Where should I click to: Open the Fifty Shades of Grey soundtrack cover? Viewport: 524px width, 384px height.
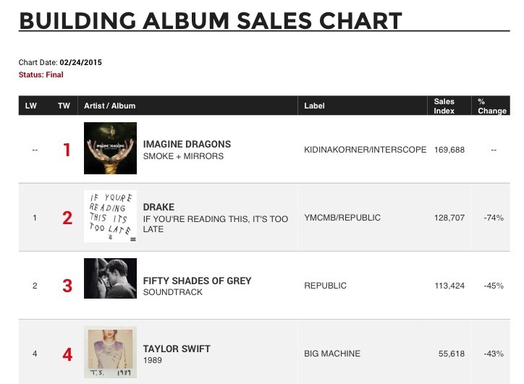click(x=110, y=278)
